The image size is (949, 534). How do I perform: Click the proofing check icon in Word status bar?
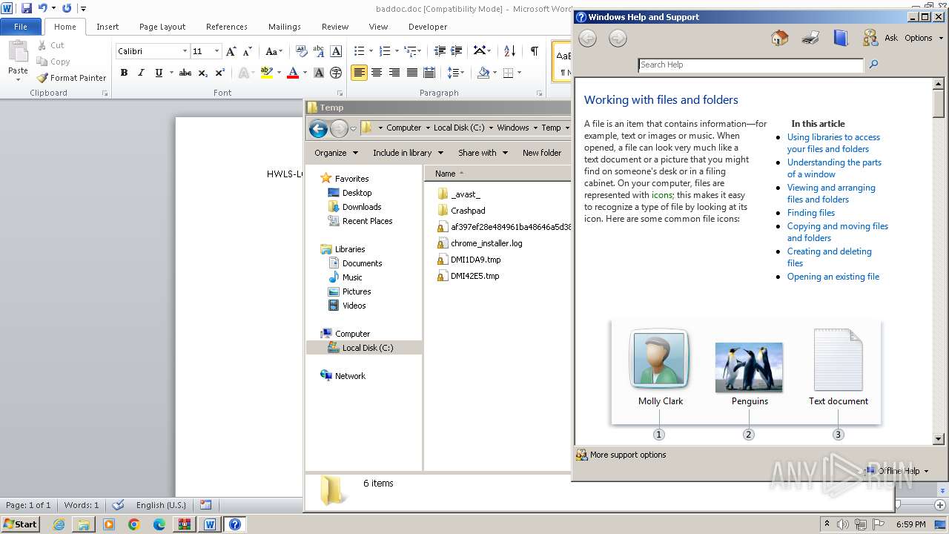click(x=118, y=505)
